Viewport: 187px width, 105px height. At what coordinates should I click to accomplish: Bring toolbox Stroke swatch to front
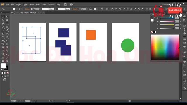(6, 68)
